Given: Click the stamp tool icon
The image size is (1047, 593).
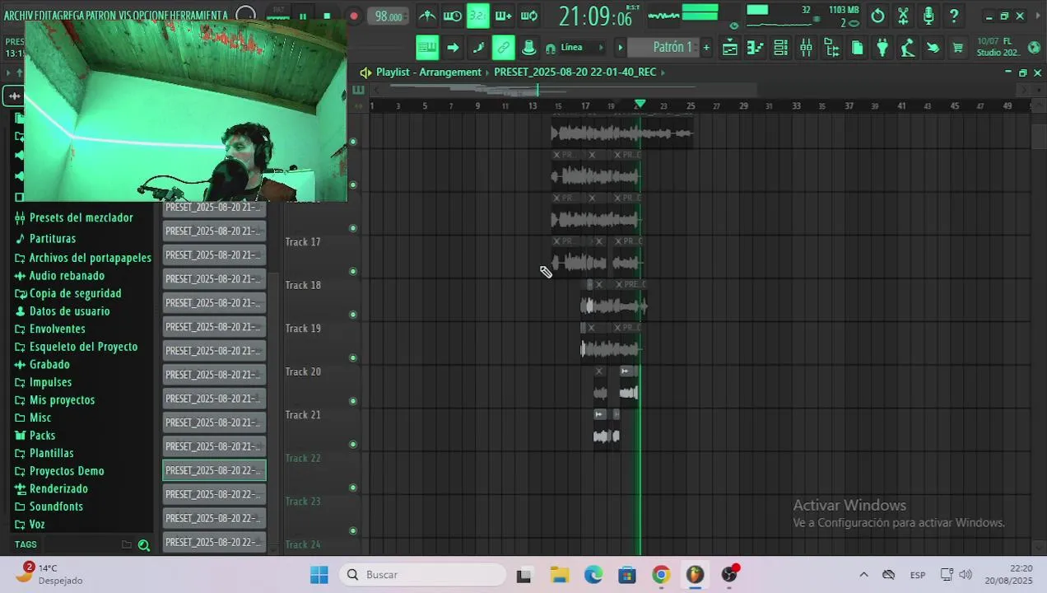Looking at the screenshot, I should coord(529,48).
